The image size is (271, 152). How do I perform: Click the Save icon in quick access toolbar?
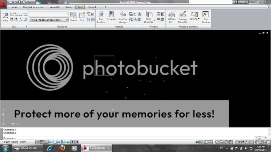click(x=19, y=2)
